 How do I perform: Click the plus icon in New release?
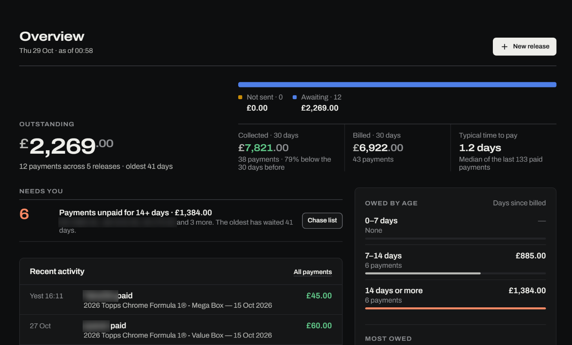point(505,47)
